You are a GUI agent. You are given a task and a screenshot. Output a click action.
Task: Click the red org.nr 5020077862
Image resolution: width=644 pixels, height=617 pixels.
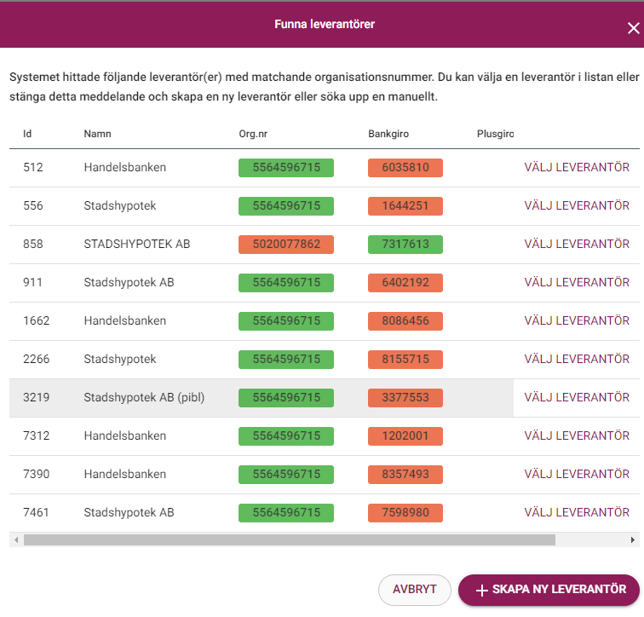(x=286, y=245)
